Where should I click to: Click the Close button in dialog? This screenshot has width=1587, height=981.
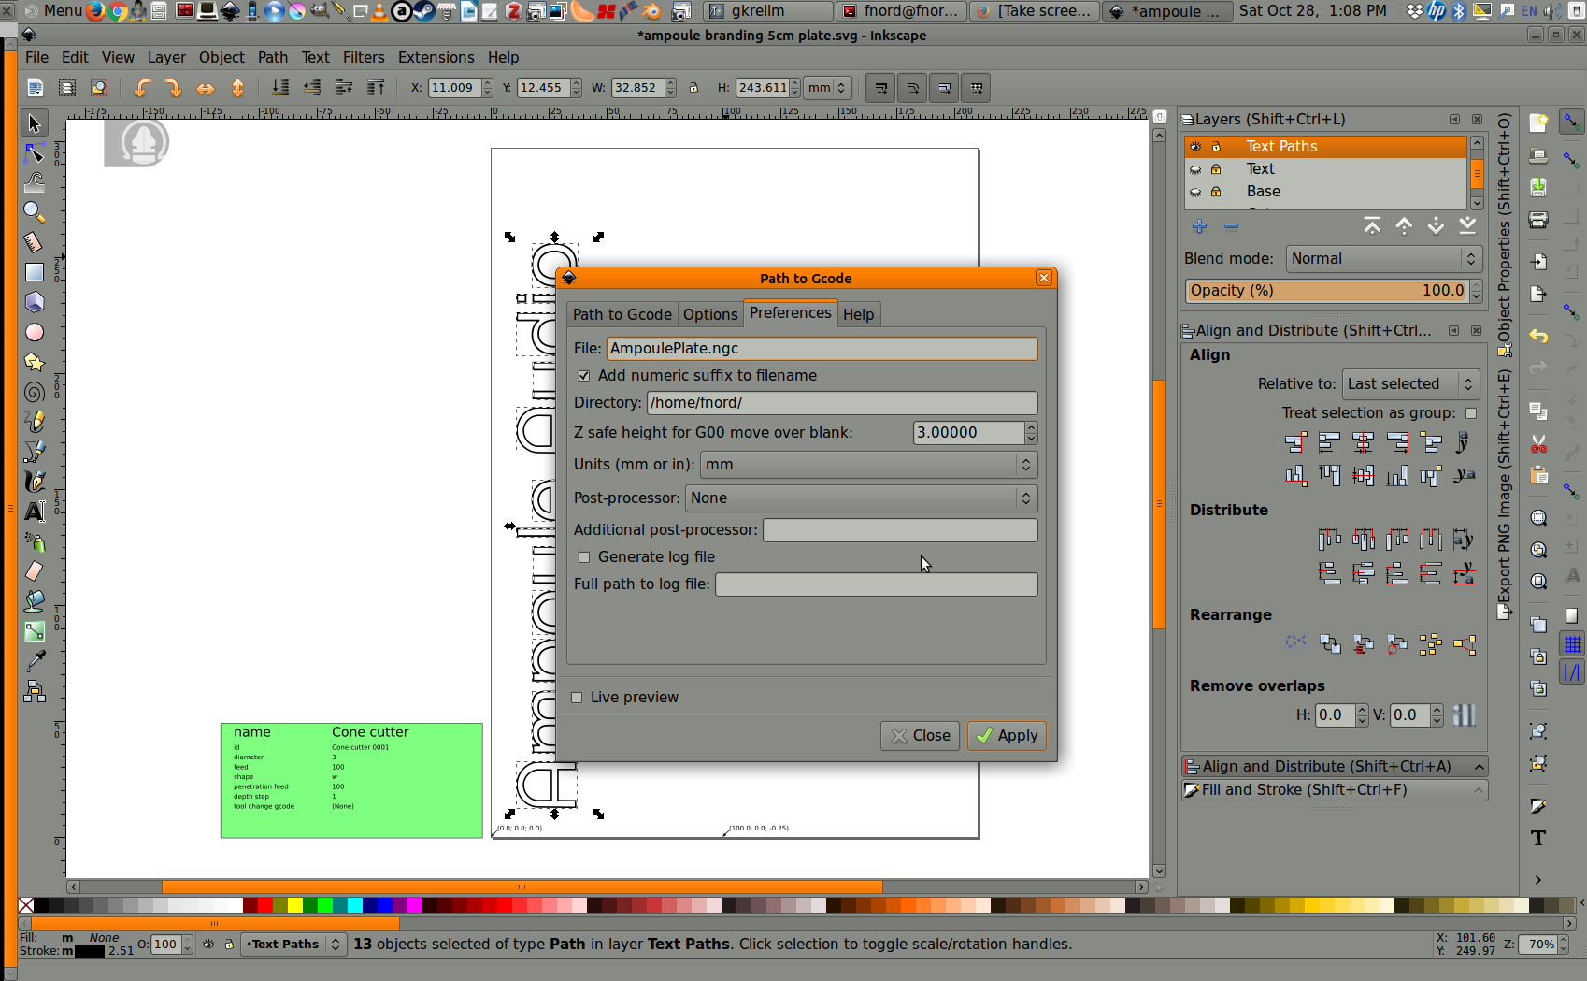pos(920,736)
